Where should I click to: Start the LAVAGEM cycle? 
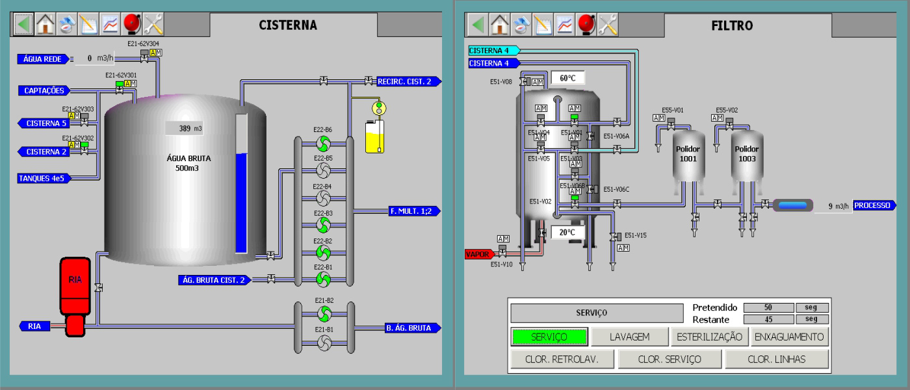coord(629,337)
